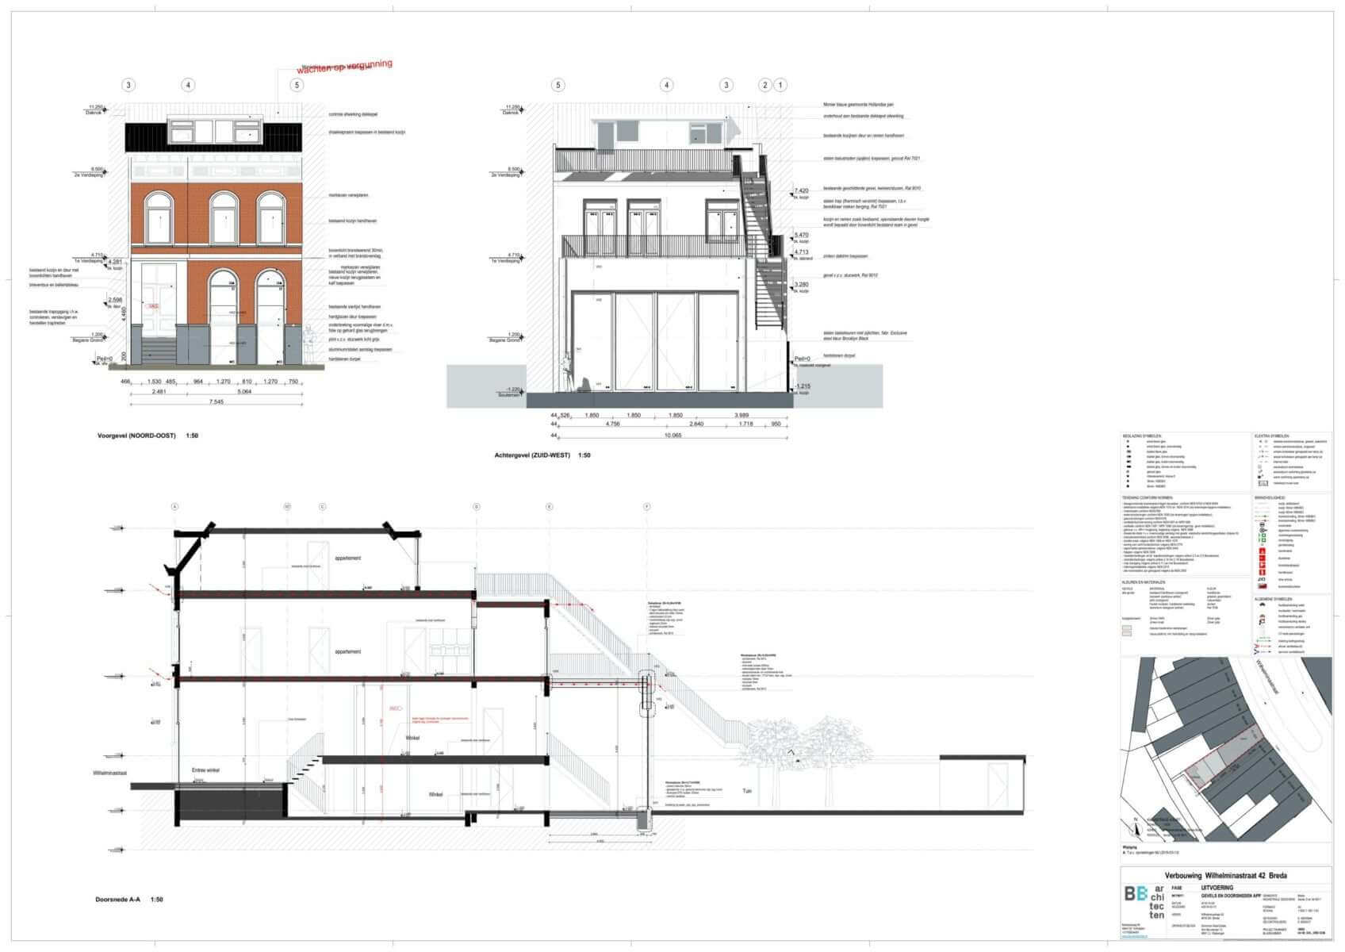Click the Souterrain level marker on rear elevation
Screen dimensions: 1345x952
click(510, 392)
